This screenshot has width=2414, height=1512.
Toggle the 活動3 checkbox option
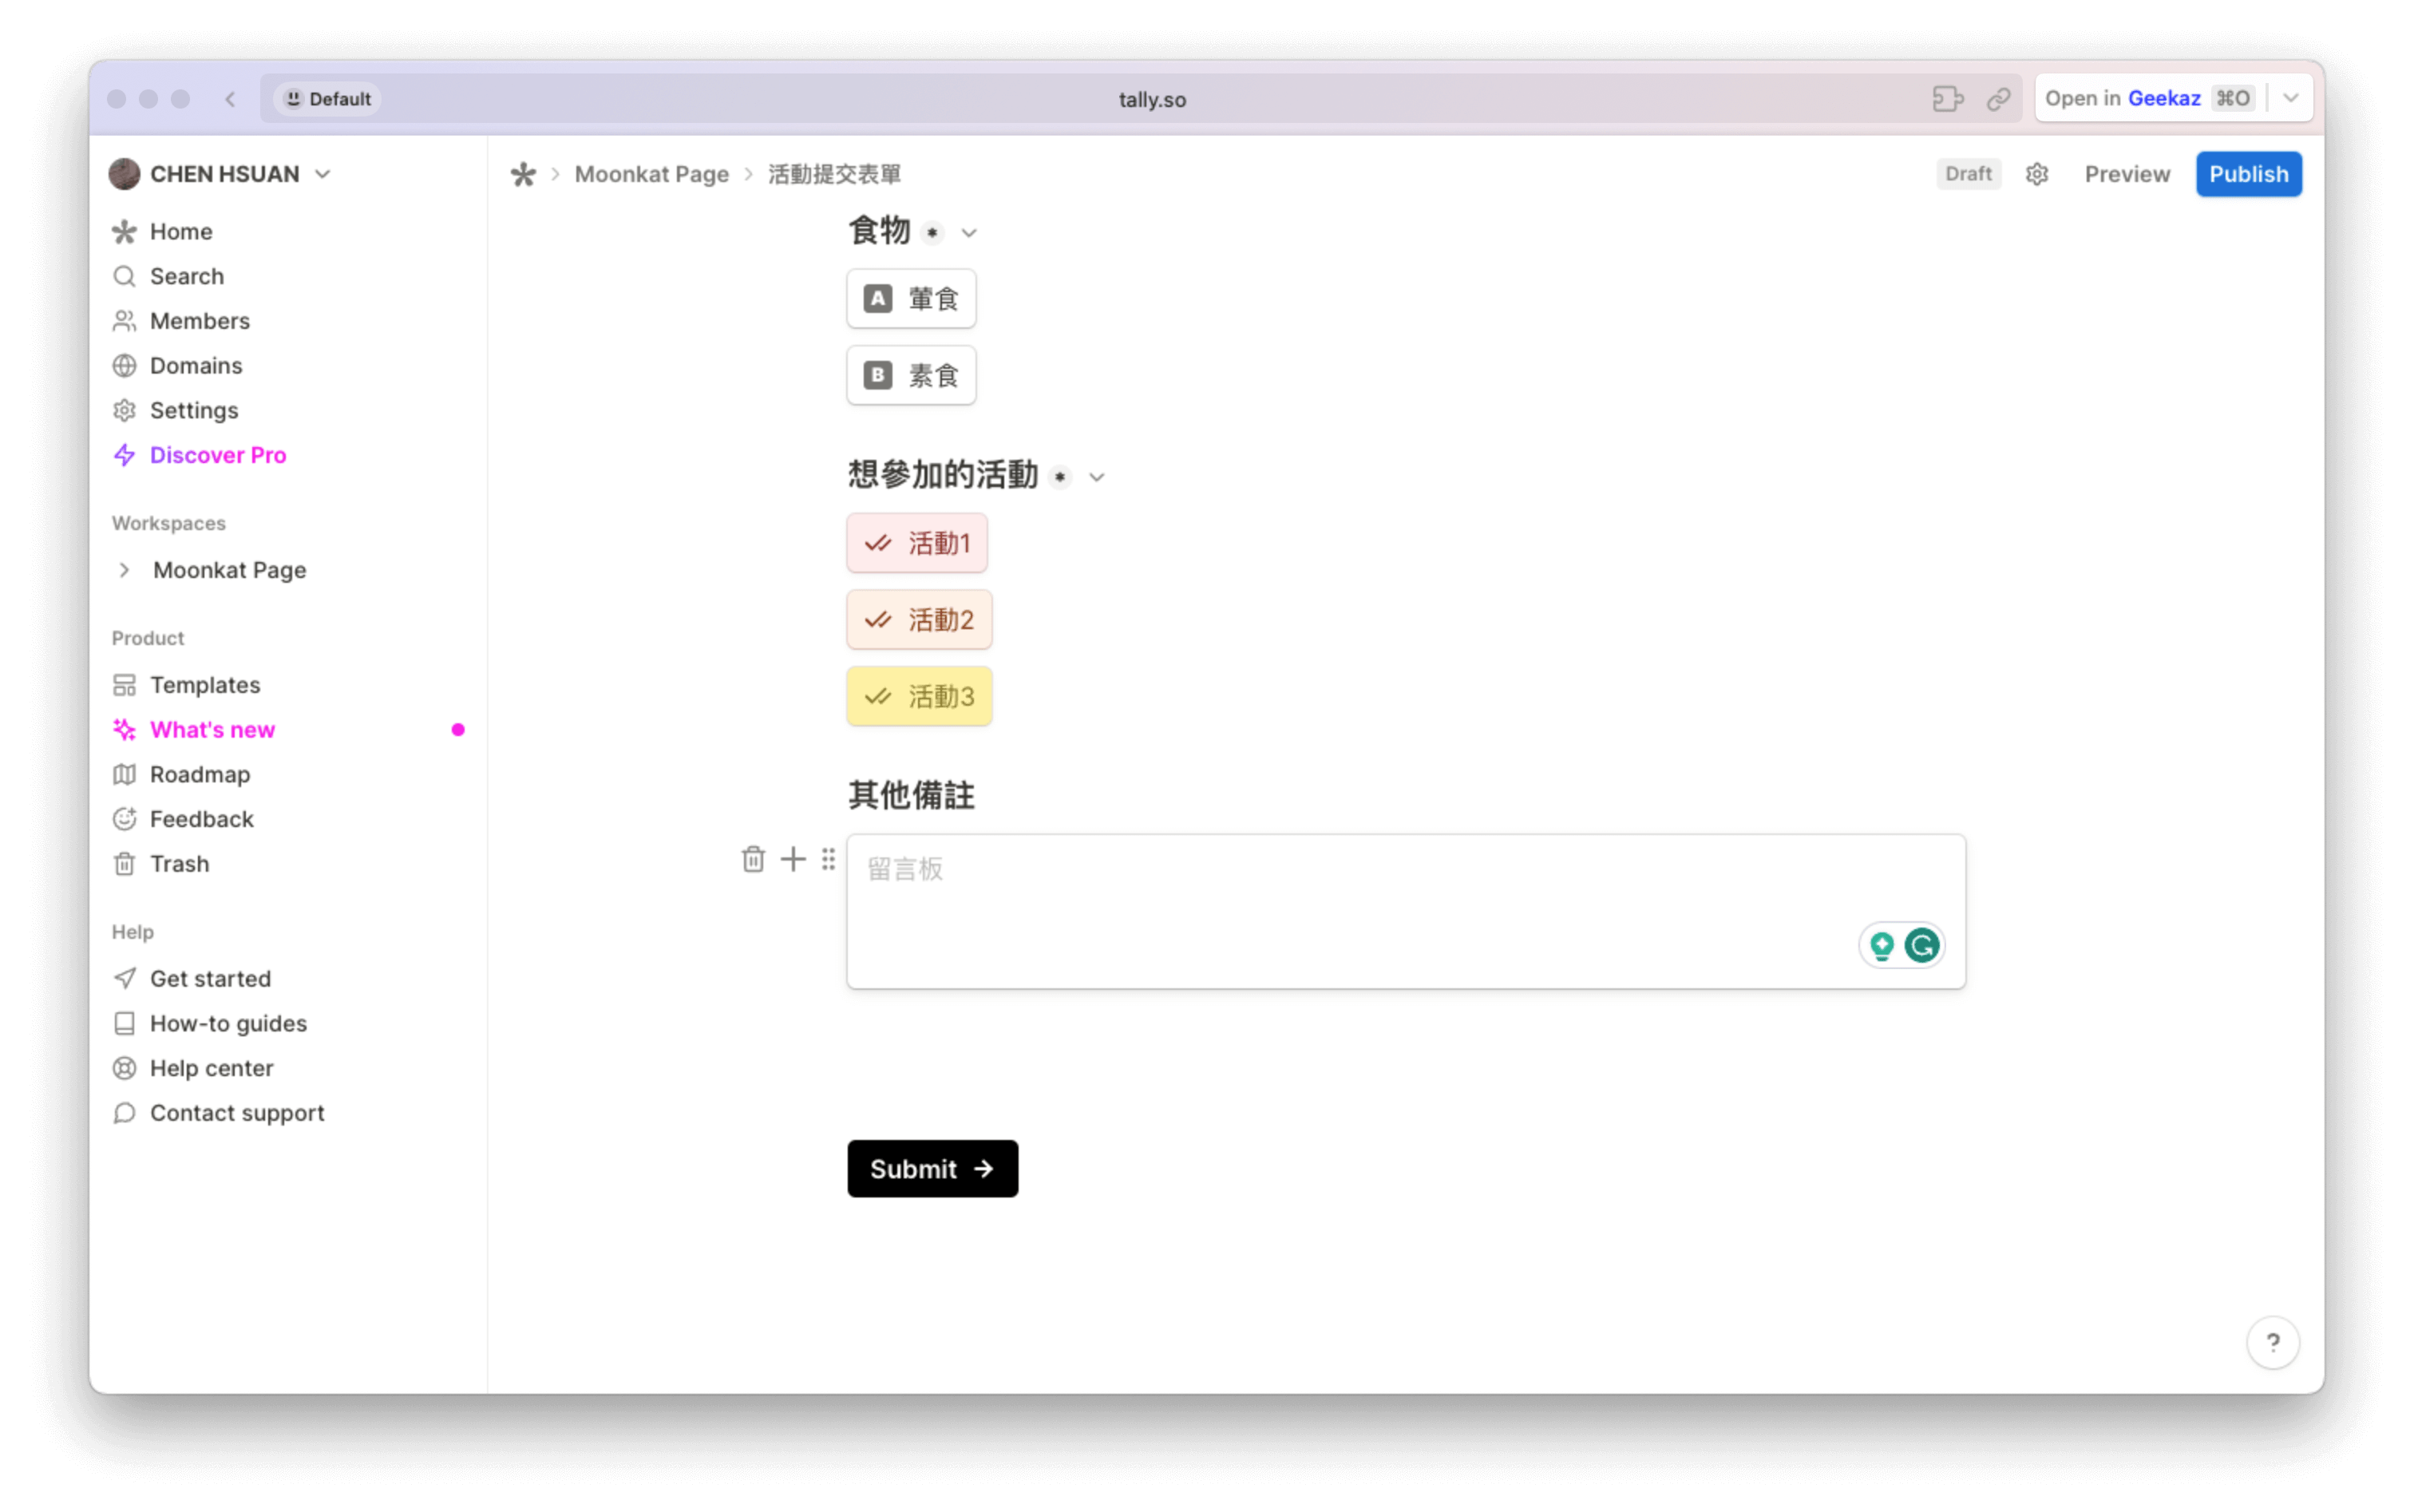(918, 696)
